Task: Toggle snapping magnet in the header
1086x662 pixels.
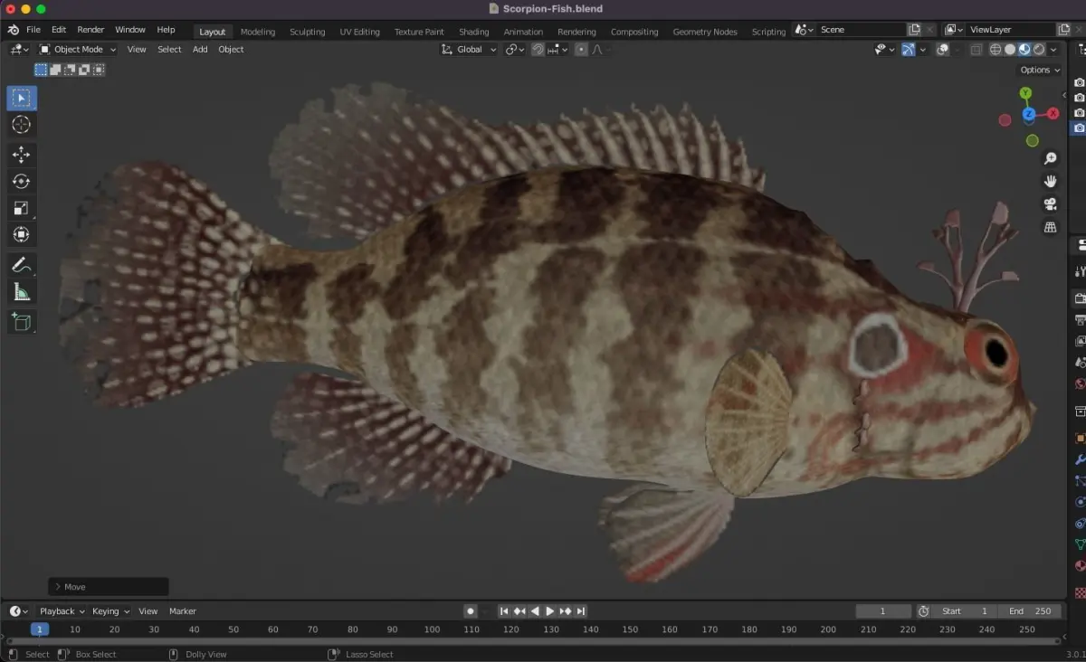Action: [x=538, y=50]
